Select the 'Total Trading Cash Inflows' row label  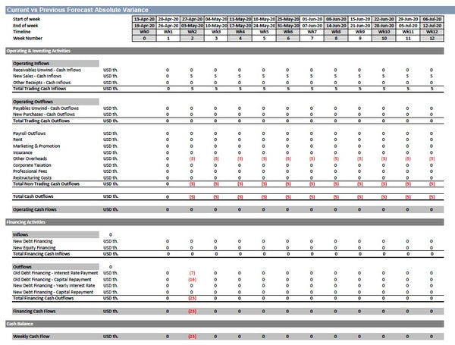(x=39, y=89)
